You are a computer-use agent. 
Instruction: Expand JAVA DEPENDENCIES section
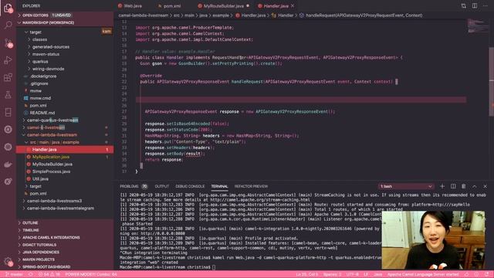[41, 253]
